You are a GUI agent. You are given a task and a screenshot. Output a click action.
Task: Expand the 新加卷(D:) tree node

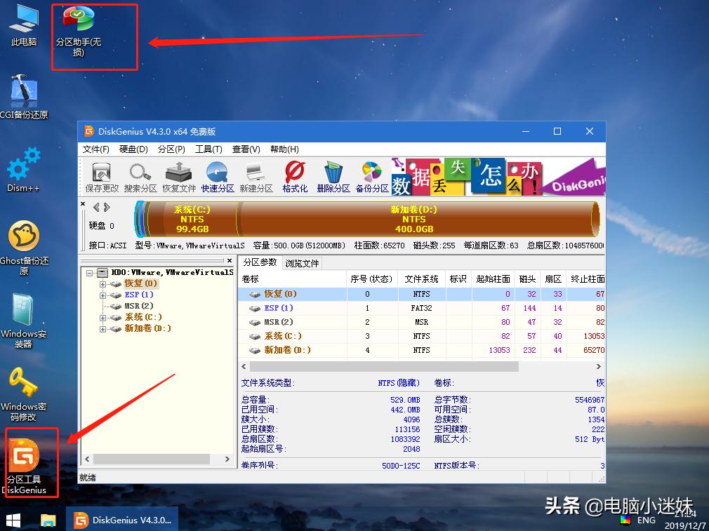(102, 330)
